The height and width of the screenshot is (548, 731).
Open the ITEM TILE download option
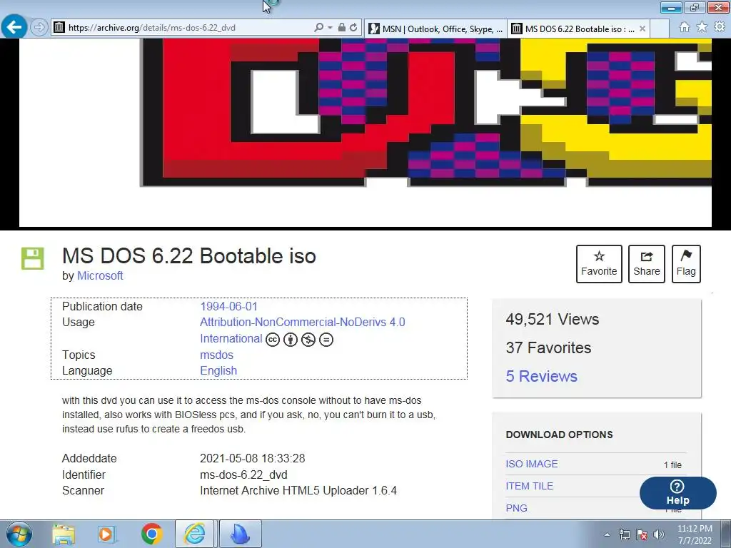(529, 486)
